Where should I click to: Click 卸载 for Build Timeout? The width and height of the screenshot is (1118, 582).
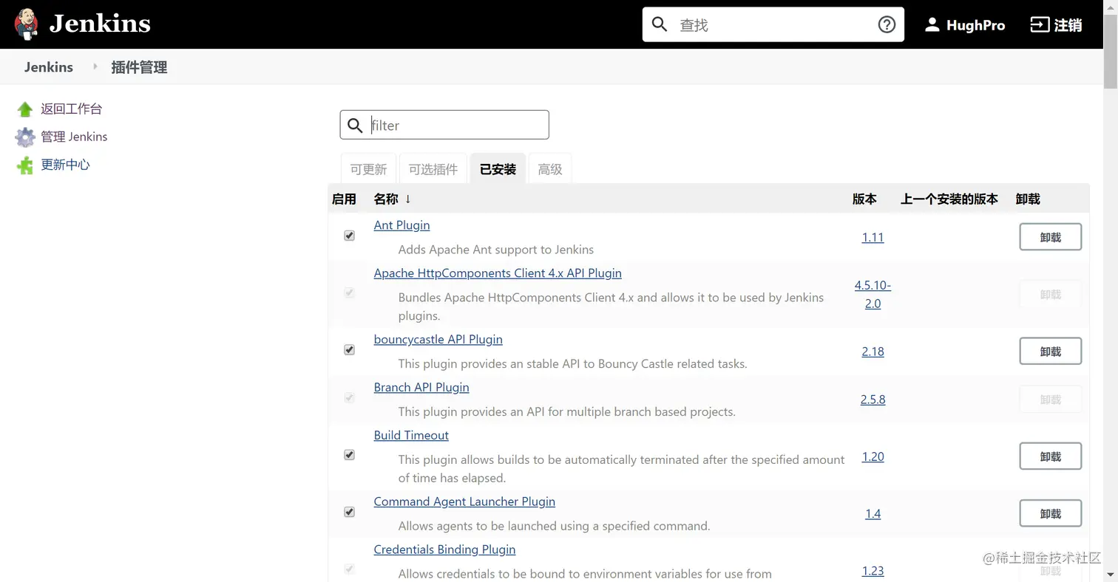tap(1050, 456)
